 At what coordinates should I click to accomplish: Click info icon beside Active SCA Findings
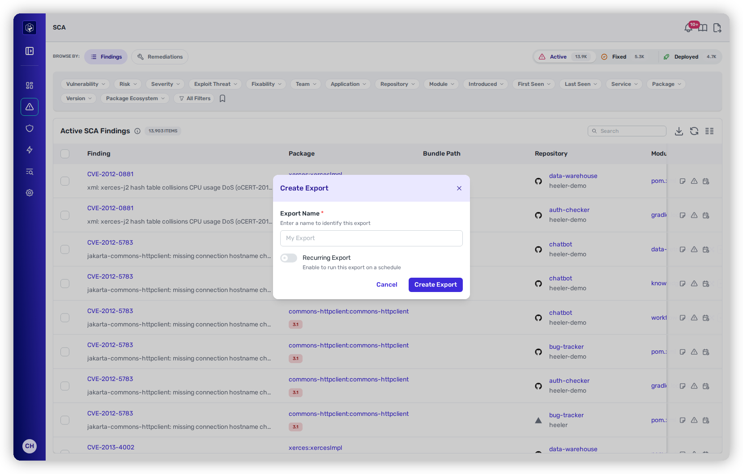(x=137, y=131)
